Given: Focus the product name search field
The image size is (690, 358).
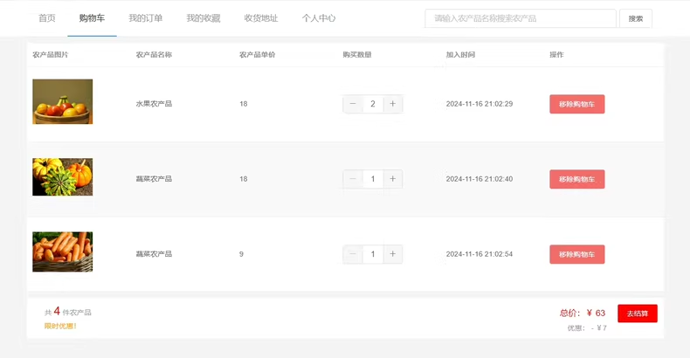Looking at the screenshot, I should click(521, 18).
